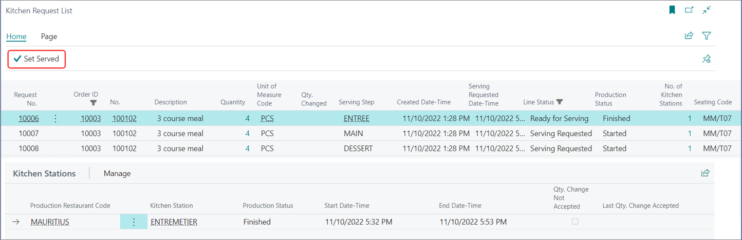
Task: Click the share icon beside the filter
Action: (x=689, y=35)
